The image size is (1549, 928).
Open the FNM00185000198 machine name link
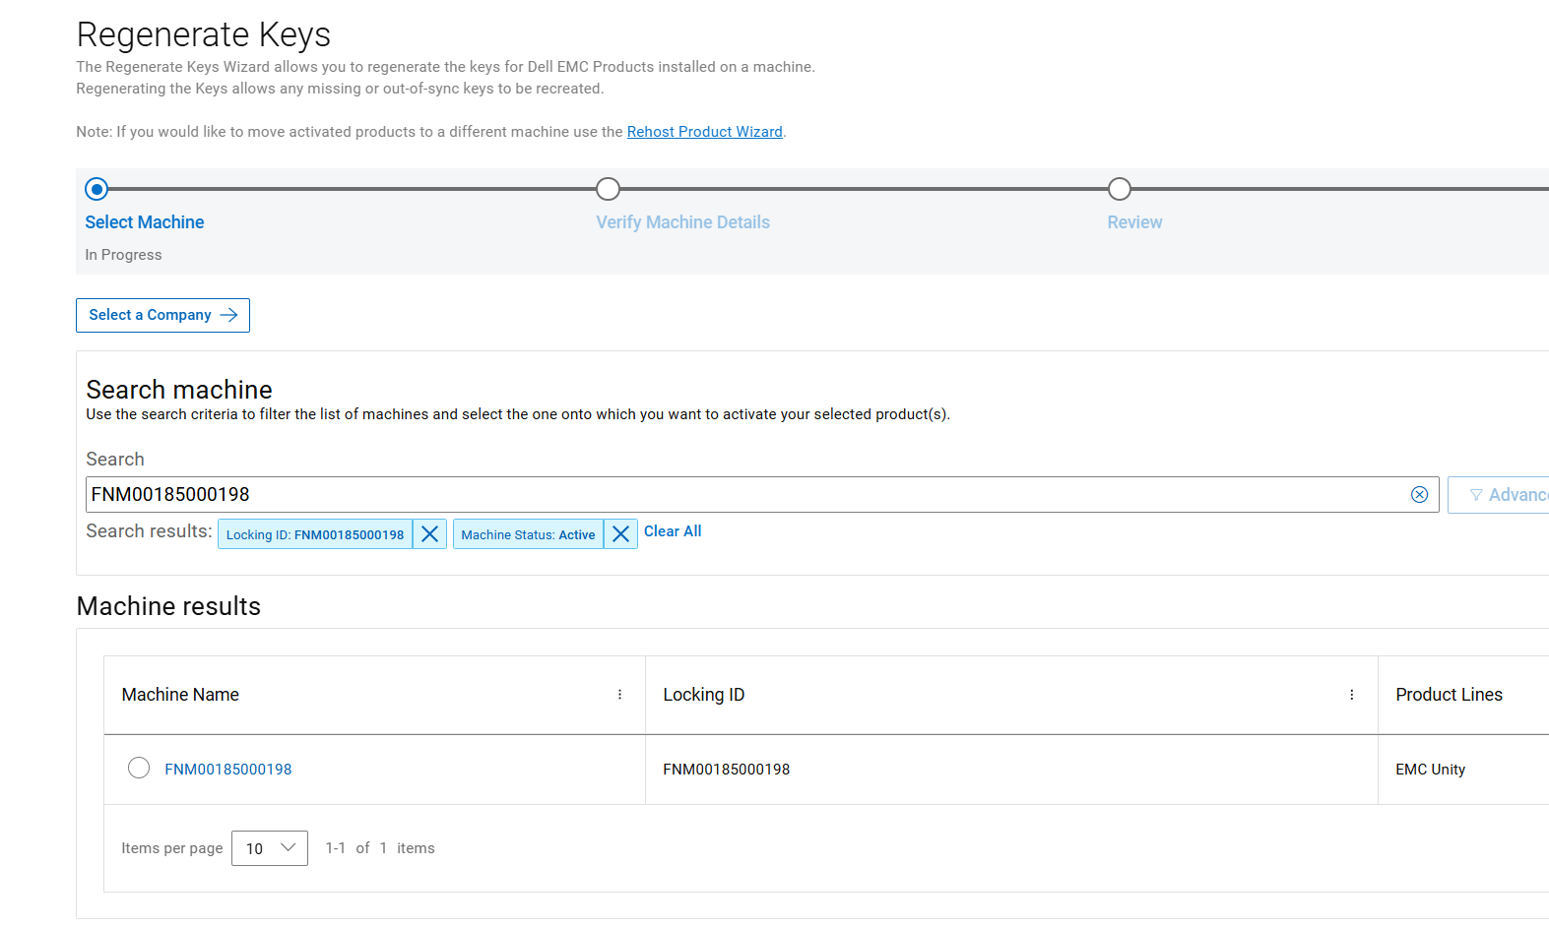click(x=228, y=770)
